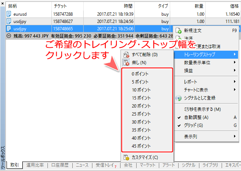Select the time 2017.07.21 18:24:56
The height and width of the screenshot is (171, 241).
pos(115,22)
